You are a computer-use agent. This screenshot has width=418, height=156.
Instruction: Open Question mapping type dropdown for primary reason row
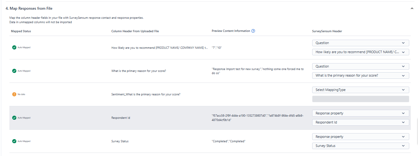360,67
